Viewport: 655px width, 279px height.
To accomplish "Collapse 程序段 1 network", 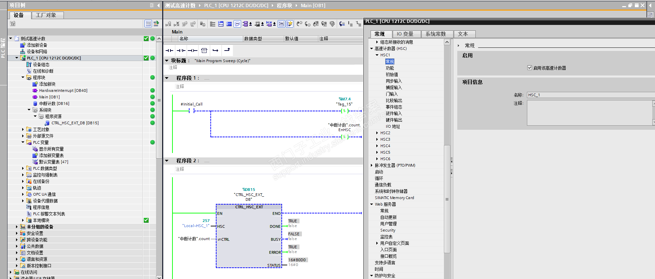I will [x=167, y=78].
